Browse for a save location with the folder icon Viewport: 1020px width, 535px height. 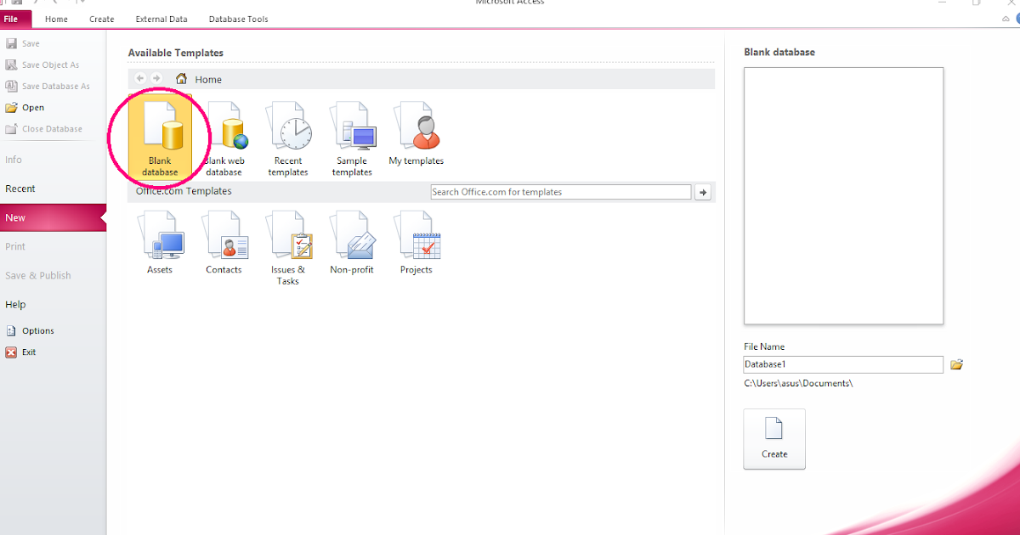point(956,364)
